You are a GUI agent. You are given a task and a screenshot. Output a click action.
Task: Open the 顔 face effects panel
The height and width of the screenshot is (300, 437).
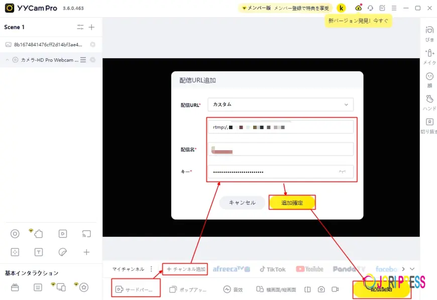429,79
